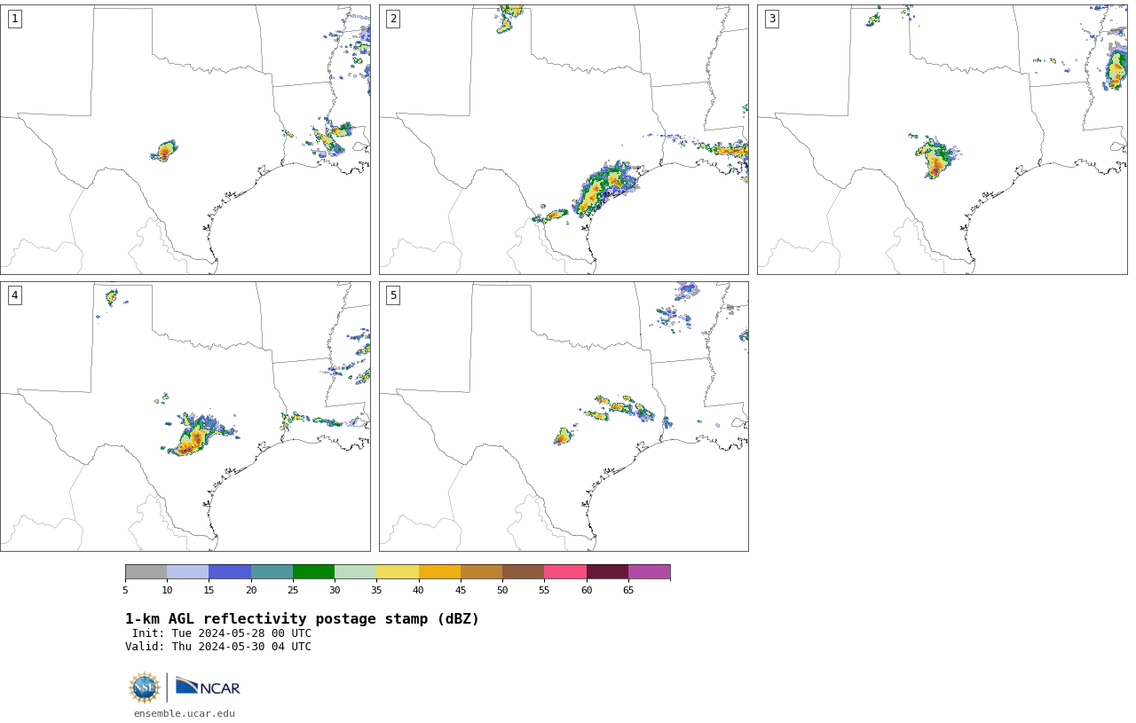The height and width of the screenshot is (723, 1136).
Task: Click the colorbar tick label 50
Action: pyautogui.click(x=502, y=590)
